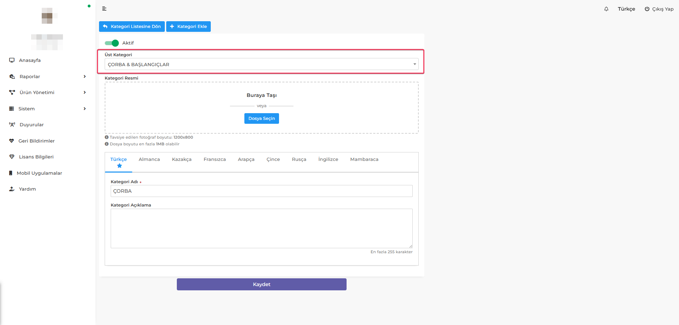Switch to the Mambaraca tab

(364, 159)
